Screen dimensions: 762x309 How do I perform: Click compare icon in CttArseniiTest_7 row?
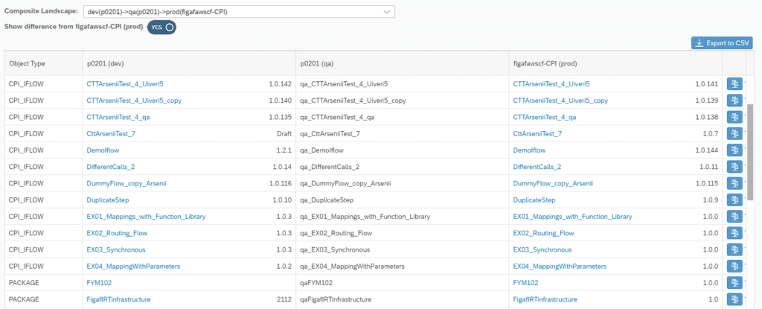(734, 134)
